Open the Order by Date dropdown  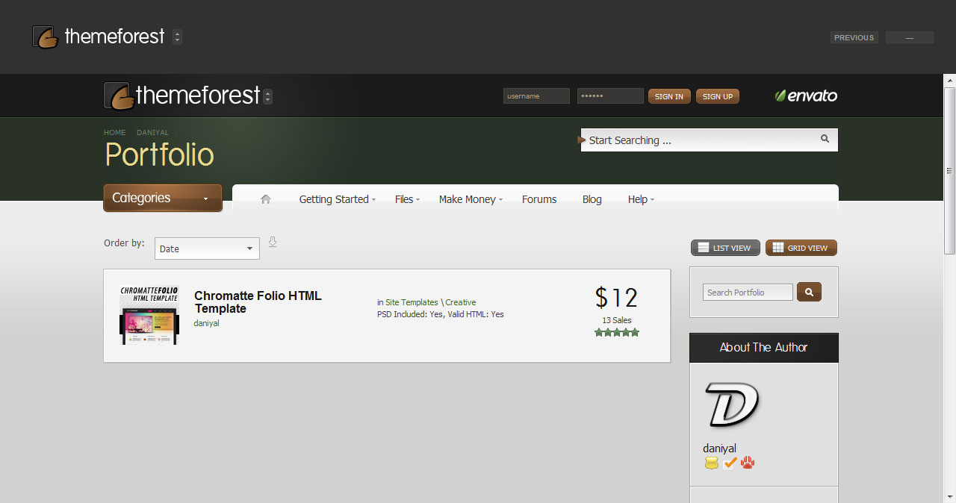click(x=207, y=249)
